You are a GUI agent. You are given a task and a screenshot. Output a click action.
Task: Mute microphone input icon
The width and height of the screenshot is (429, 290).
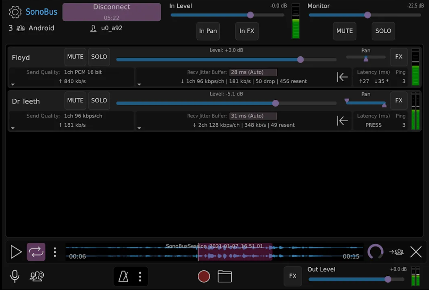click(15, 276)
